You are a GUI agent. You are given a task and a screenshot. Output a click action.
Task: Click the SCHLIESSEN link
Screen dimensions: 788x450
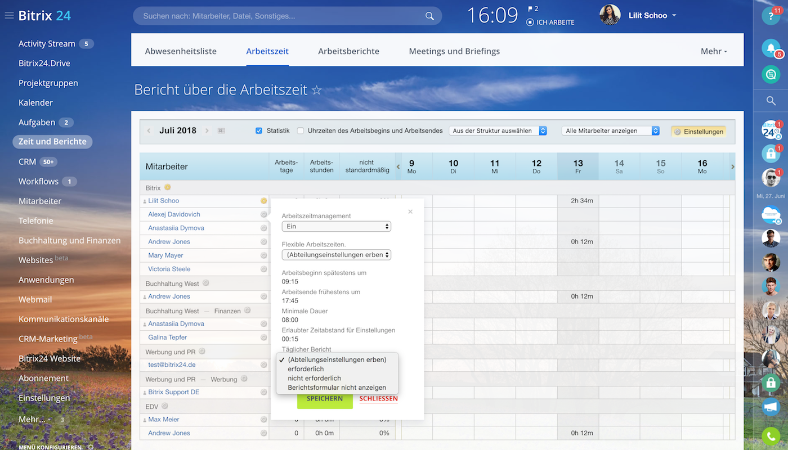click(x=378, y=399)
